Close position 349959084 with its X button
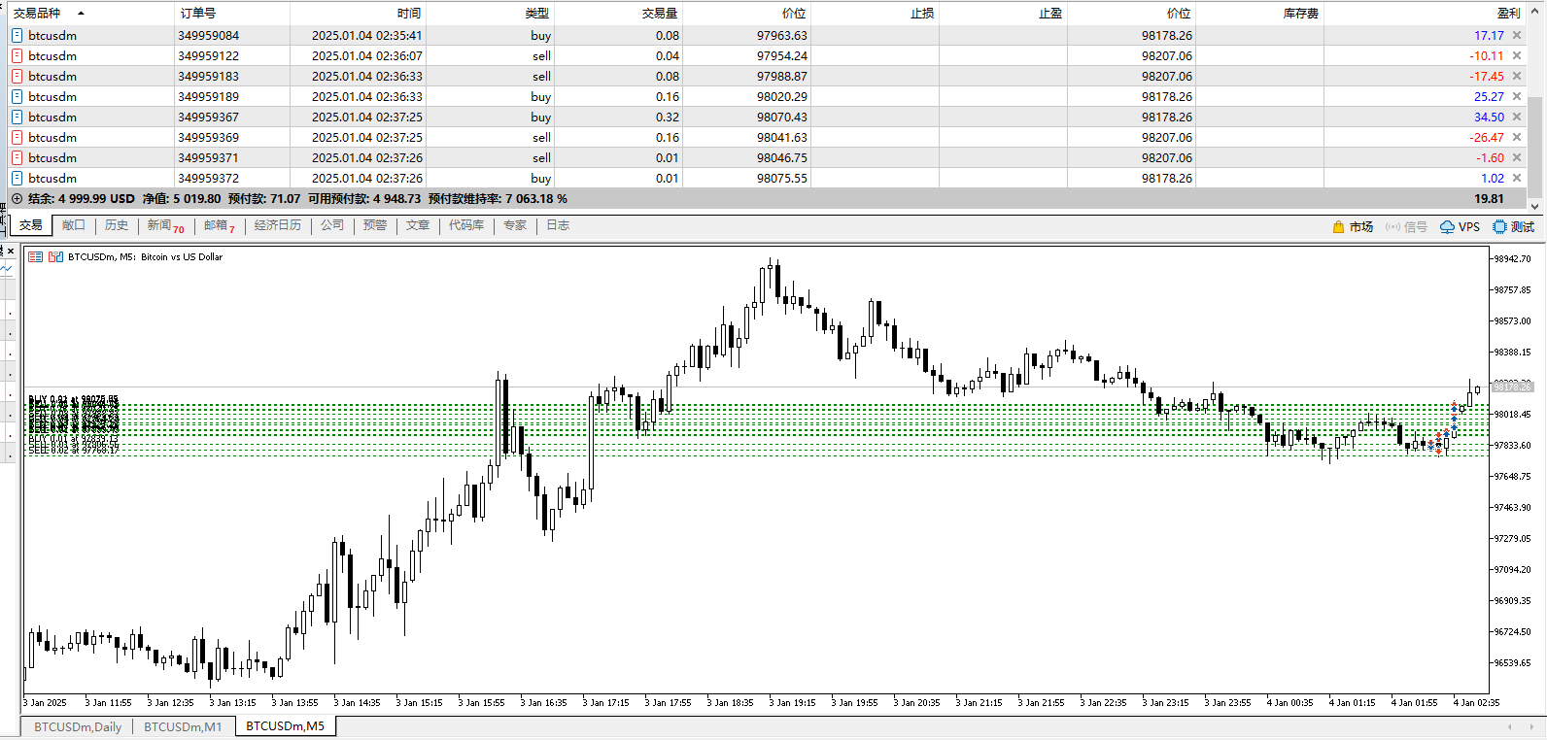This screenshot has height=740, width=1547. 1517,35
